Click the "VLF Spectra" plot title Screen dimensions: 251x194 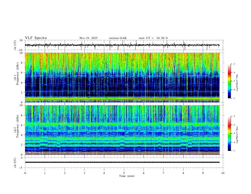(x=36, y=38)
